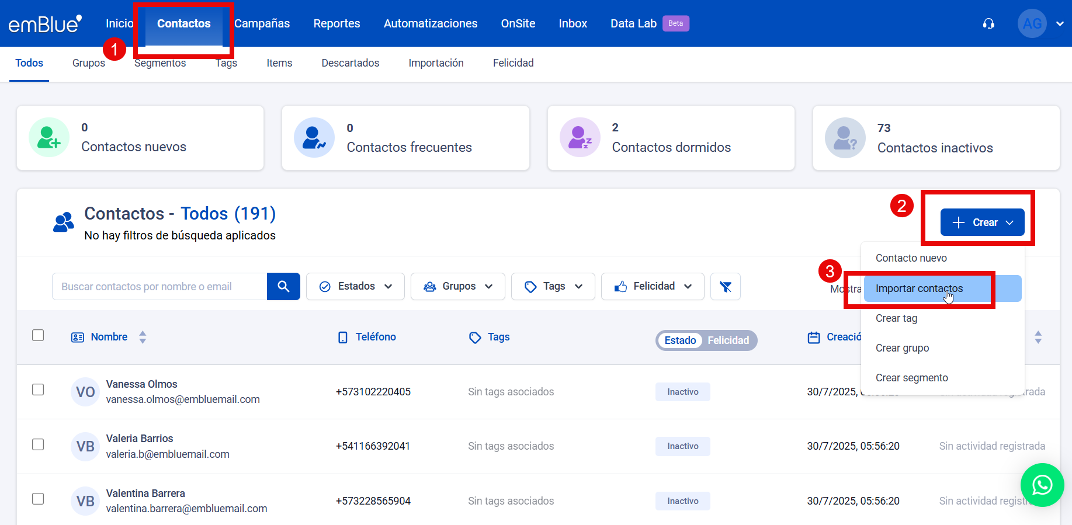1072x525 pixels.
Task: Click the headset support icon
Action: (988, 23)
